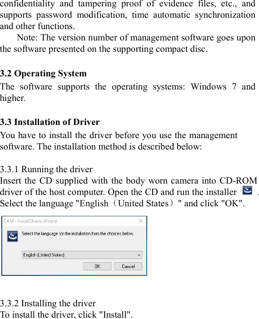This screenshot has width=259, height=319.
Task: Click the installer icon inside the wizard dialog
Action: pos(12,236)
